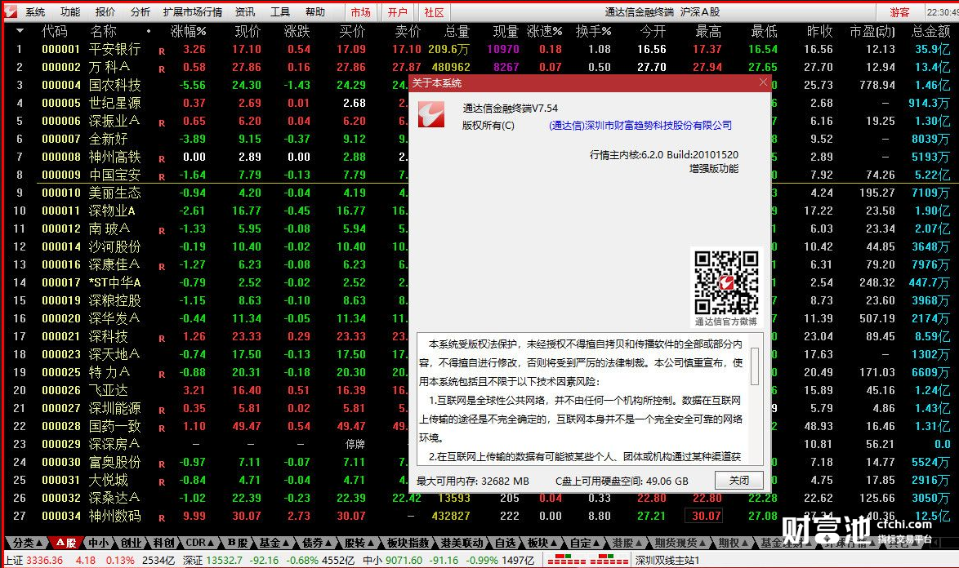This screenshot has width=959, height=568.
Task: Click the R marker next to 南玻A
Action: pyautogui.click(x=162, y=231)
